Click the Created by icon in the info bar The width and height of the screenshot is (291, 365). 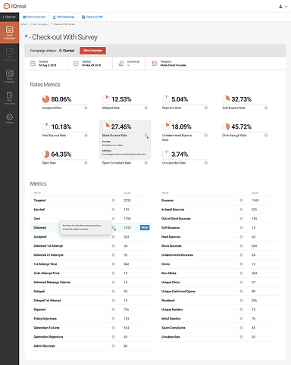pyautogui.click(x=121, y=64)
